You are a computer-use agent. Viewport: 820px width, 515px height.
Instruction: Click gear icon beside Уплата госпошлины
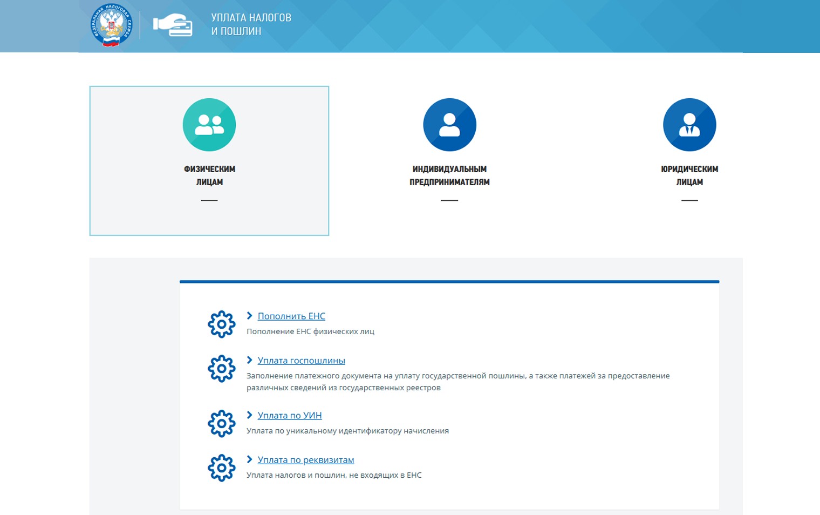click(222, 369)
